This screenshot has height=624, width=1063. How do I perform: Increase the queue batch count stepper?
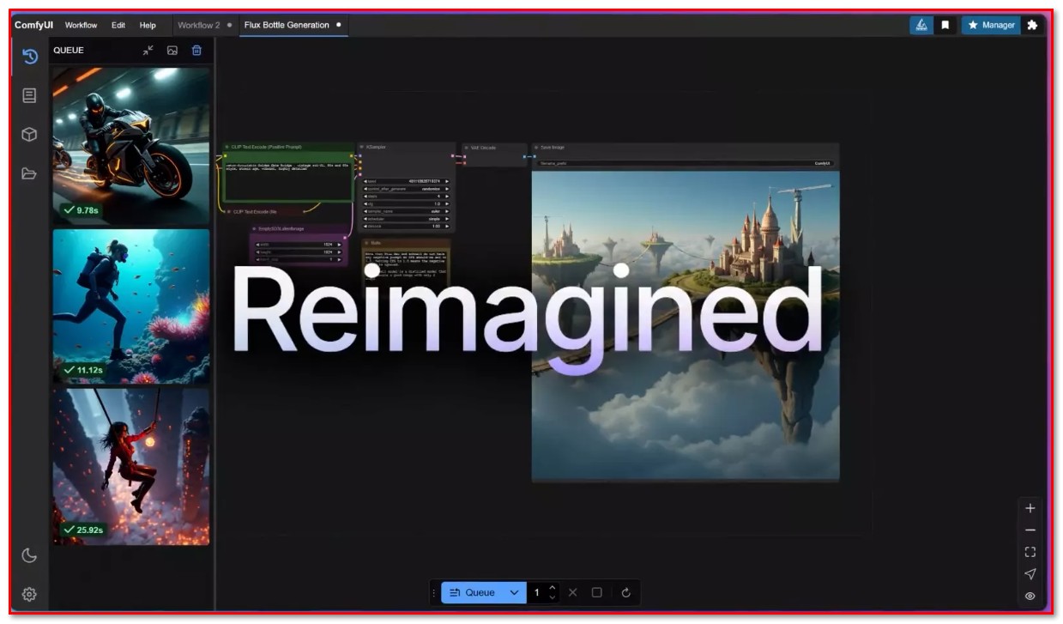tap(553, 588)
